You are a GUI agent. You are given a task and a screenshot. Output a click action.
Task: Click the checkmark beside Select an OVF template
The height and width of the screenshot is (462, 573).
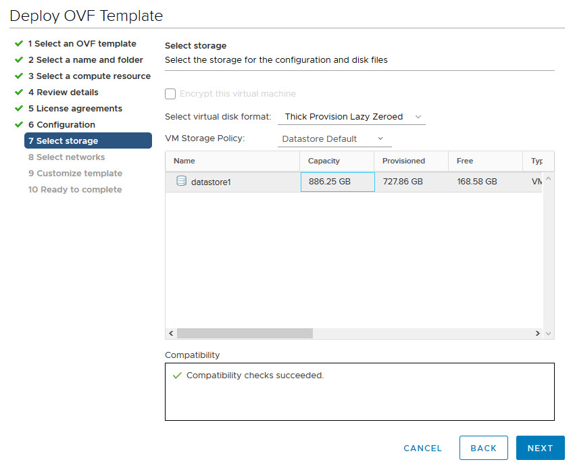click(x=19, y=43)
